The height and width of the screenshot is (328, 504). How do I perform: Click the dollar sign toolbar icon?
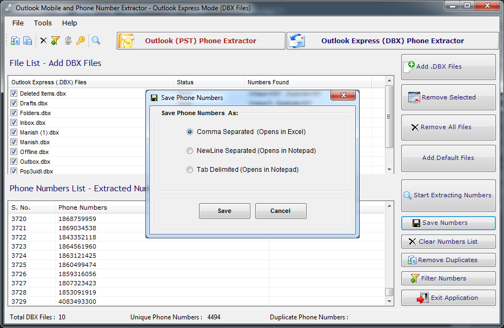68,41
